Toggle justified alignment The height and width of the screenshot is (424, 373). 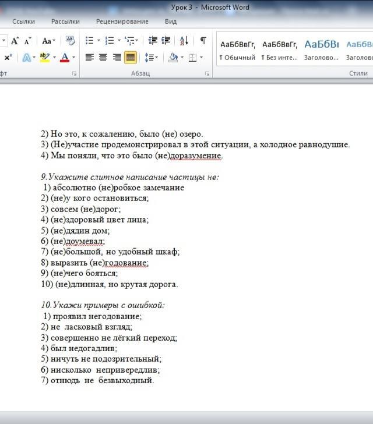(x=131, y=57)
